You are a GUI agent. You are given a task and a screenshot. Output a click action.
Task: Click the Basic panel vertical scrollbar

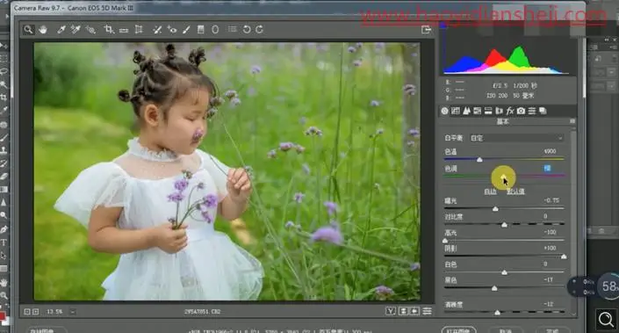tap(572, 221)
